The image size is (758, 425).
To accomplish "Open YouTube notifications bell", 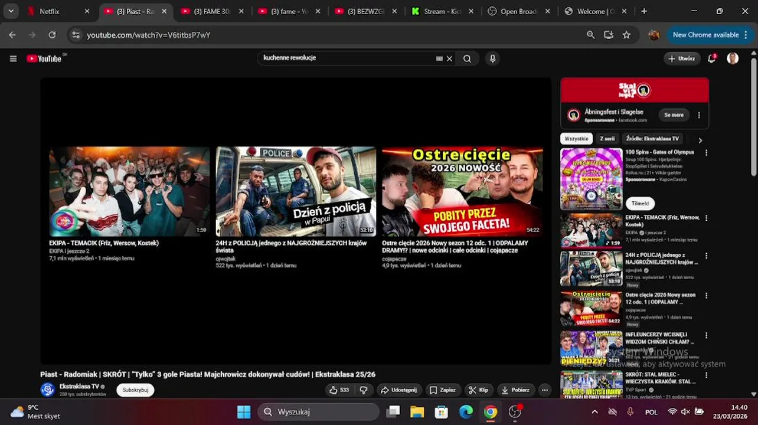I will pos(712,58).
